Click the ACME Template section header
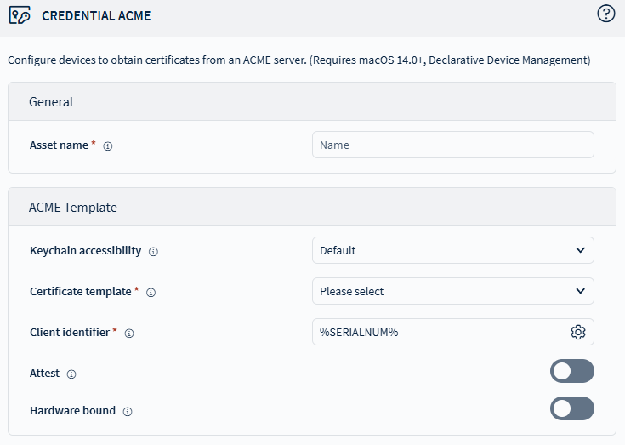Image resolution: width=625 pixels, height=445 pixels. pos(73,207)
